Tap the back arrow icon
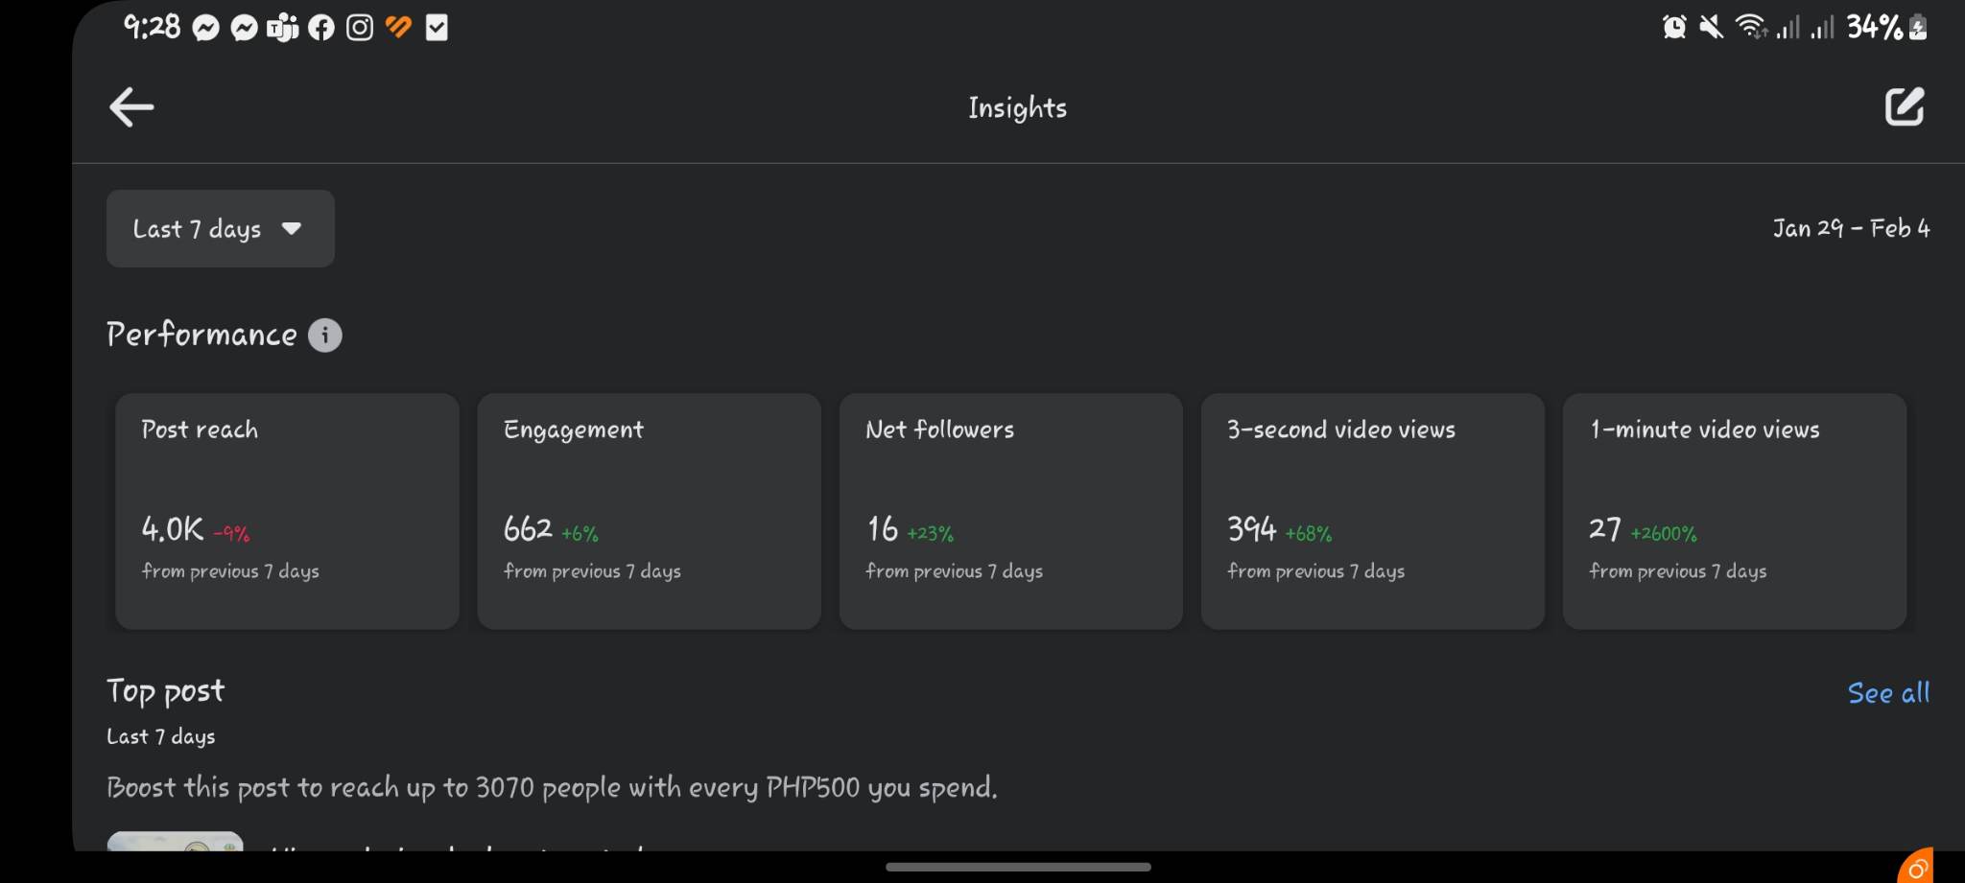Image resolution: width=1965 pixels, height=883 pixels. pyautogui.click(x=131, y=106)
